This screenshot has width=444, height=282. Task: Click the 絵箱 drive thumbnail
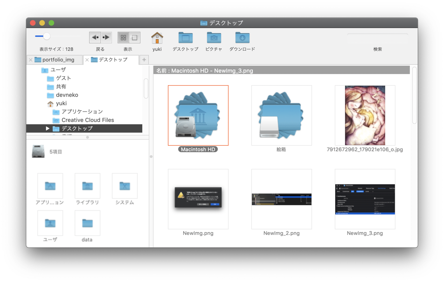click(282, 115)
